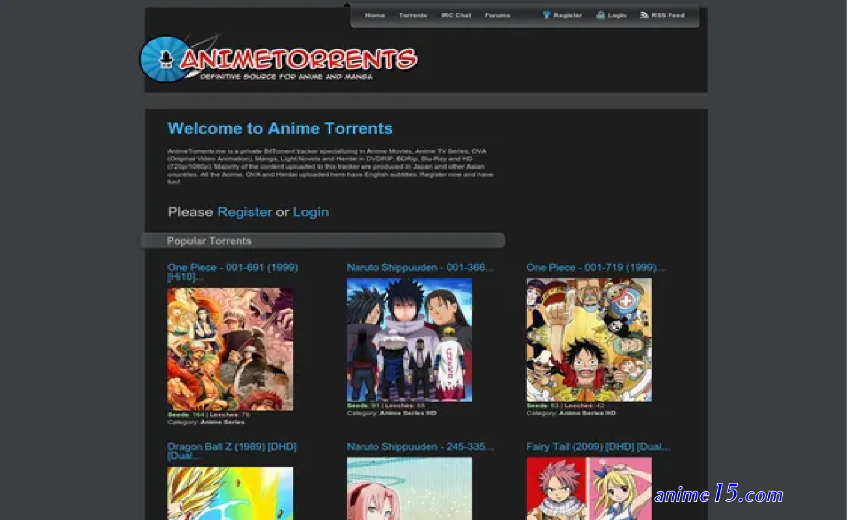Click Naruto Shippuuden 245-335 cover thumbnail
The width and height of the screenshot is (848, 520).
[409, 489]
